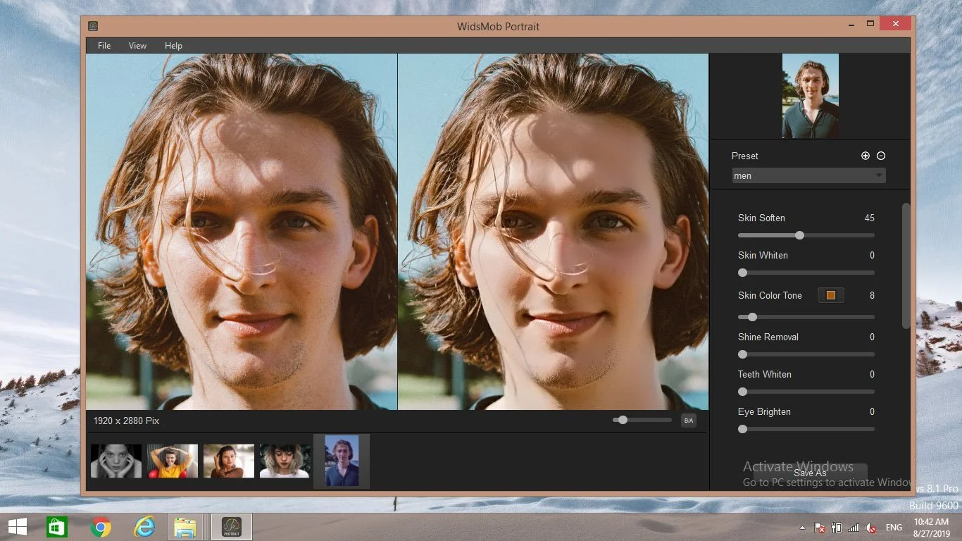
Task: Select the black-and-white portrait thumbnail
Action: tap(115, 460)
